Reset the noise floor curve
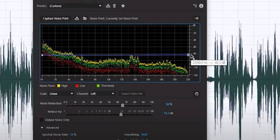This screenshot has height=140, width=280. tap(197, 94)
